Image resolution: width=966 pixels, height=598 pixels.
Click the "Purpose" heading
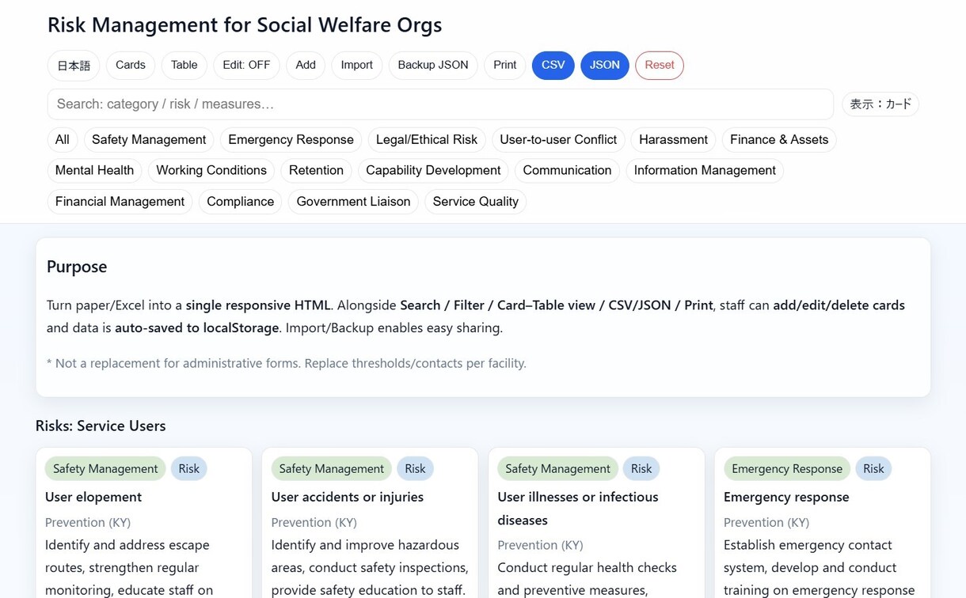[x=77, y=267]
